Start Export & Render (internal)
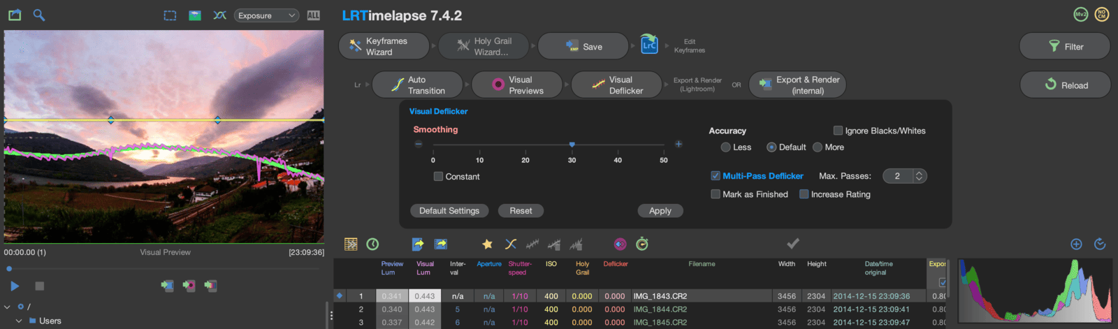 point(797,85)
